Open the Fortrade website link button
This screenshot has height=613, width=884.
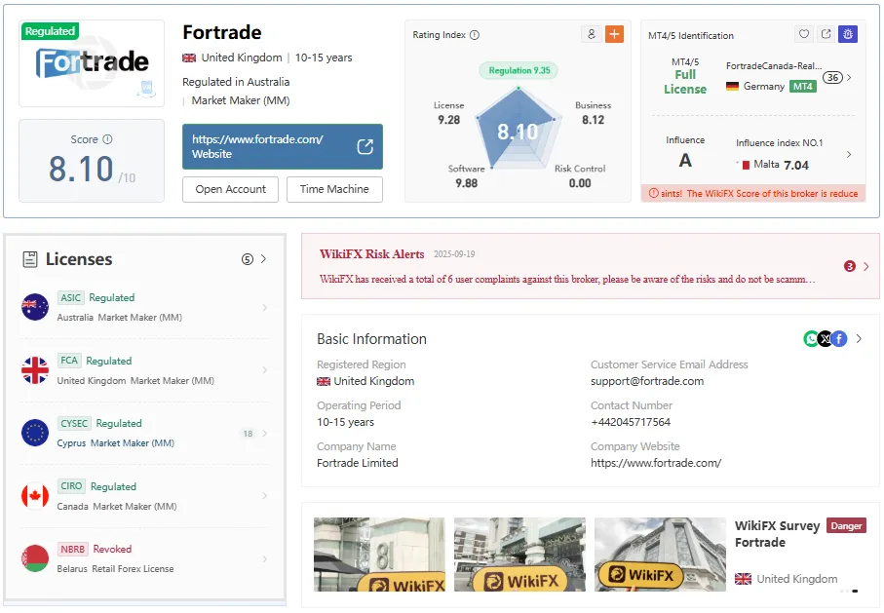click(x=283, y=146)
